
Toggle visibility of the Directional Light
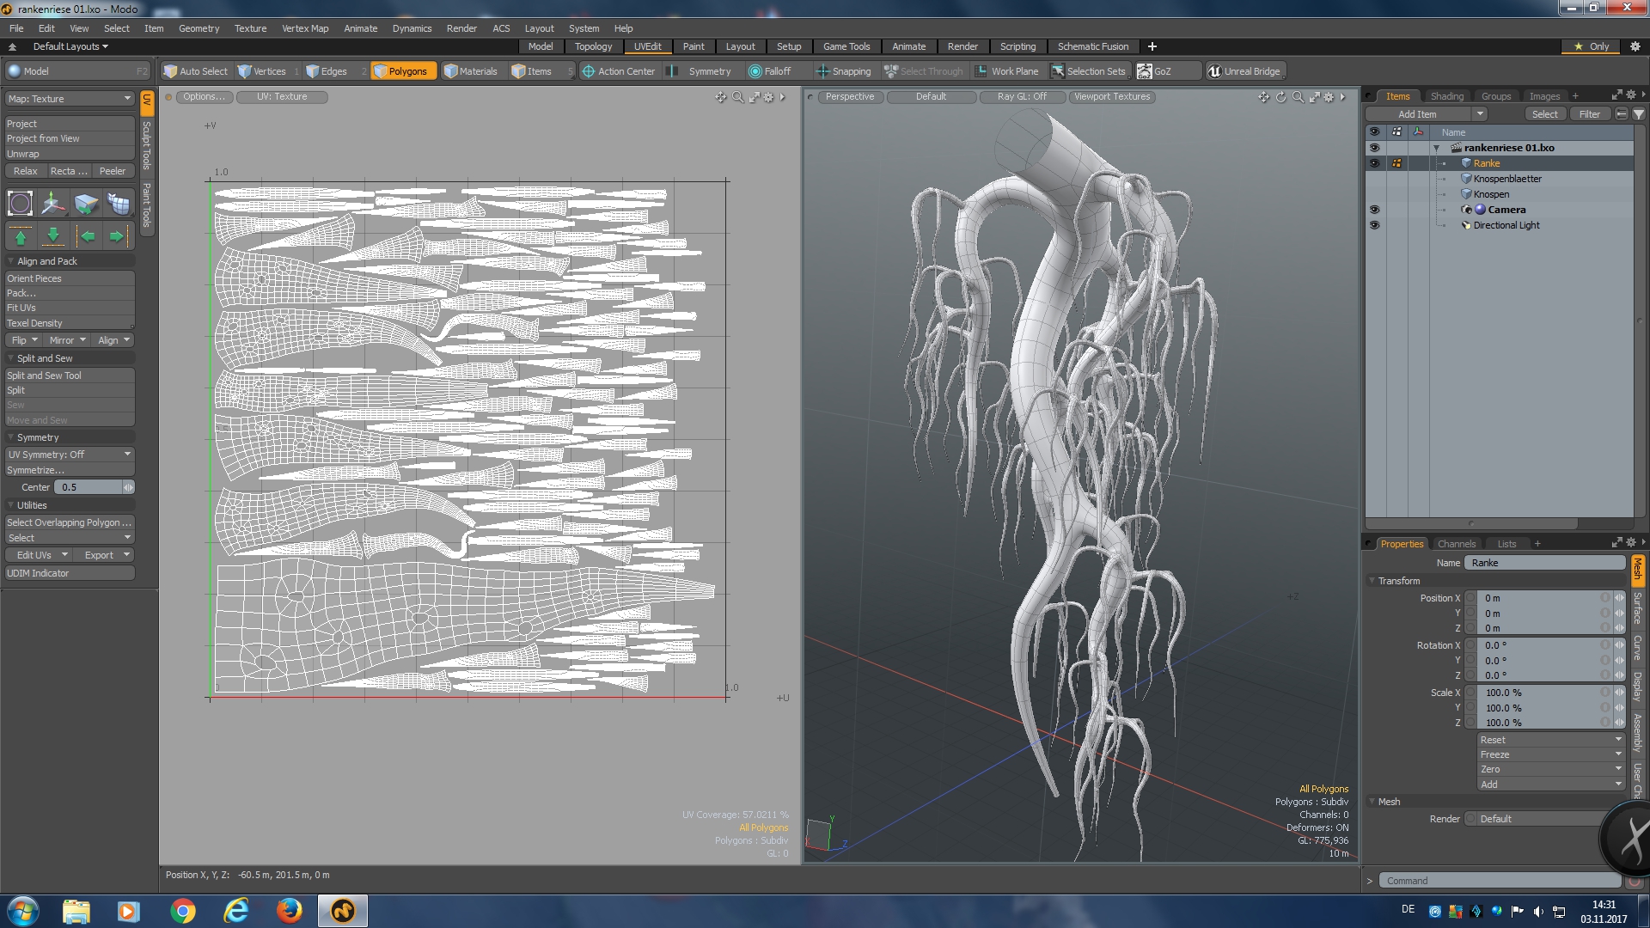coord(1374,225)
